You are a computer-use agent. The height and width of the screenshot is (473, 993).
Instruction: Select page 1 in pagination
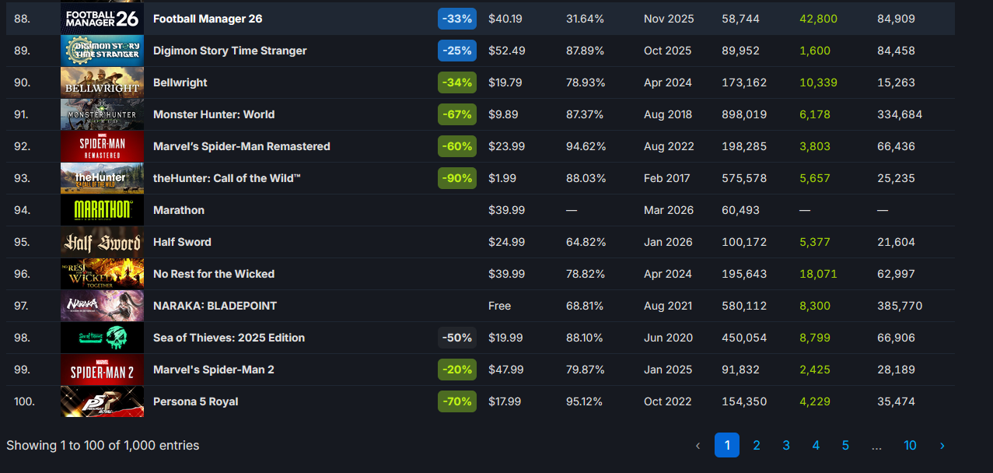pos(727,445)
